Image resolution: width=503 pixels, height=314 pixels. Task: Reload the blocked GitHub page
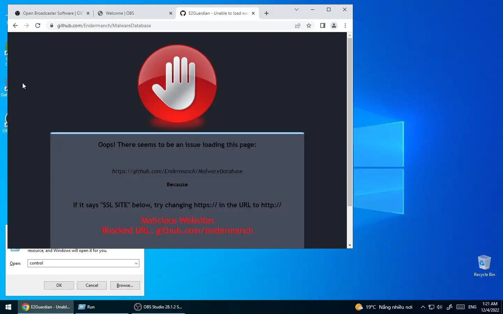click(x=38, y=25)
